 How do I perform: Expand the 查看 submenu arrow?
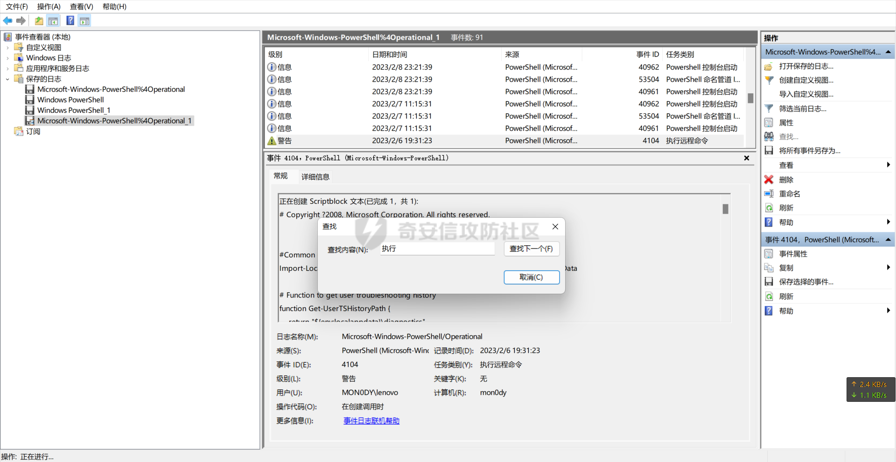click(x=888, y=165)
